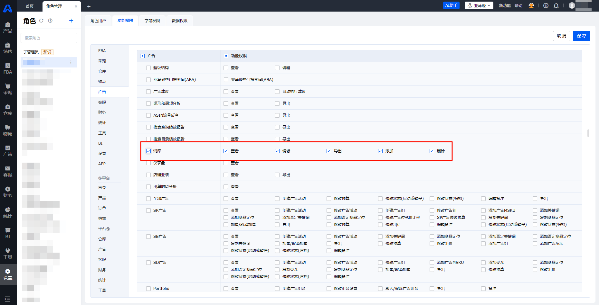Click the app logo at the top left
Screen dimensions: 599x305
(8, 8)
